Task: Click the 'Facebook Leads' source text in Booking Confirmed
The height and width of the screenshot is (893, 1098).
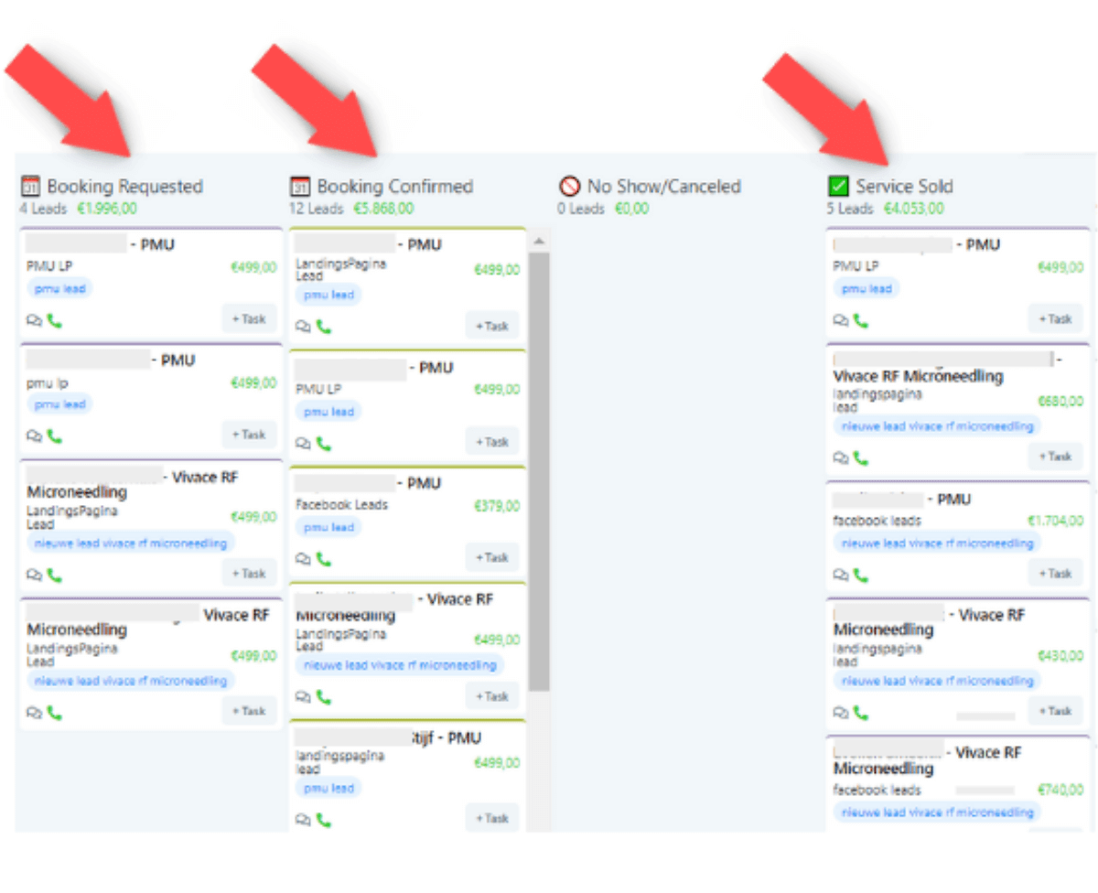Action: 341,505
